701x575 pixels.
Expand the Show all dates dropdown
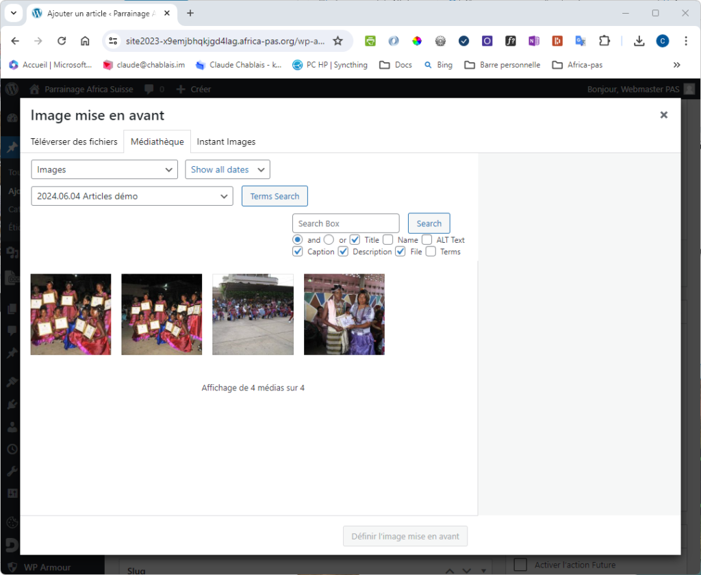[x=227, y=170]
